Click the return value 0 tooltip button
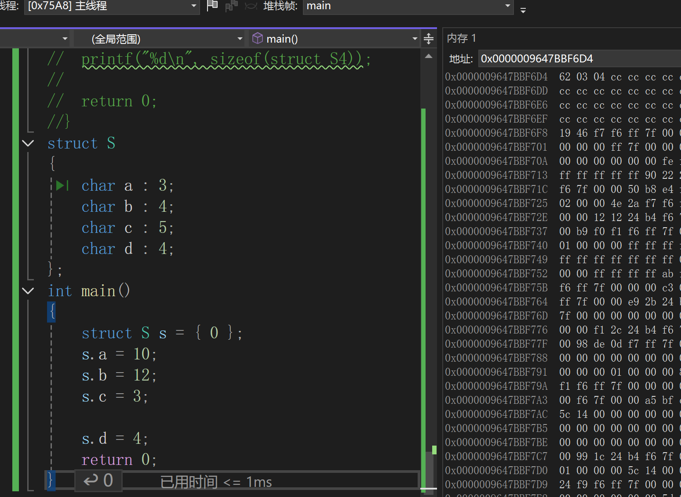Image resolution: width=681 pixels, height=497 pixels. tap(98, 481)
